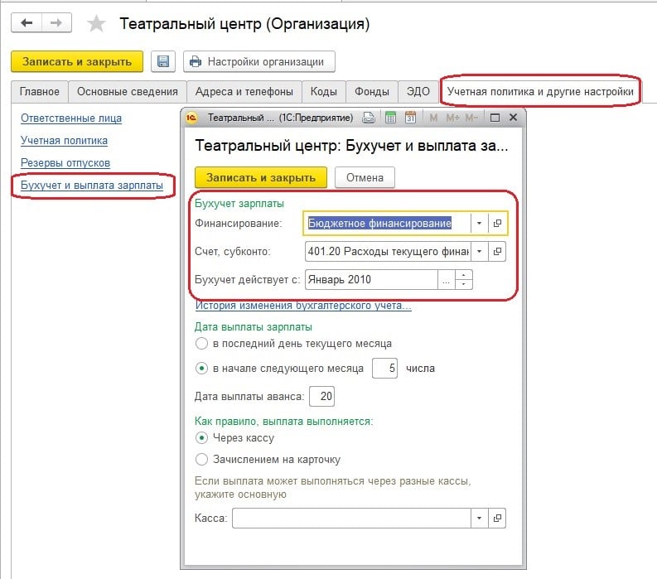Select 'в последний день текущего месяца' radio

[201, 343]
